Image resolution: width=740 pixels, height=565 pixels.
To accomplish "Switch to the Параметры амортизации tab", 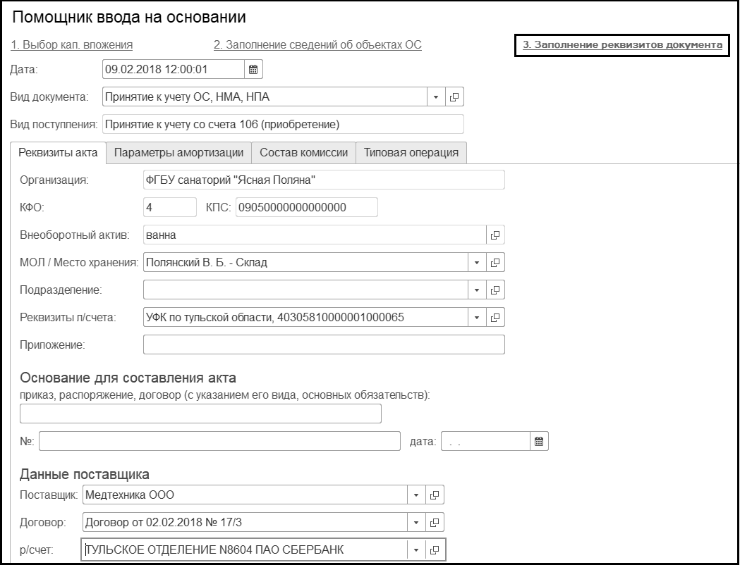I will [178, 153].
